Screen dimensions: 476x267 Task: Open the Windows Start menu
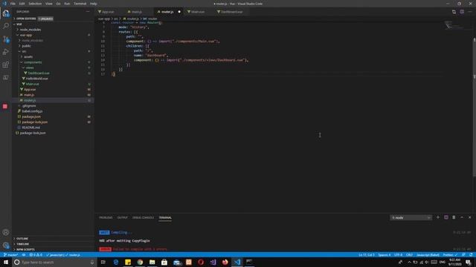tap(6, 262)
